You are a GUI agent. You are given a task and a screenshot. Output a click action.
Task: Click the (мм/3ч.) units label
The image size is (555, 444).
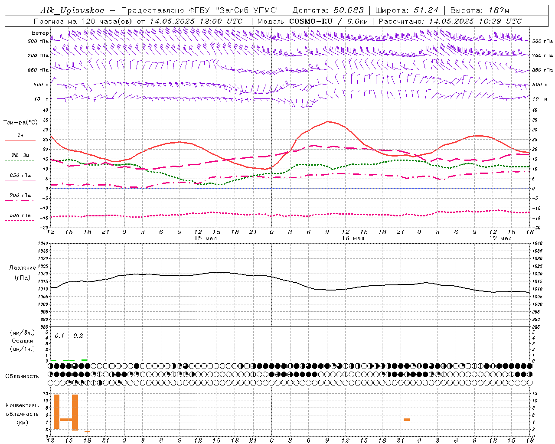point(23,333)
